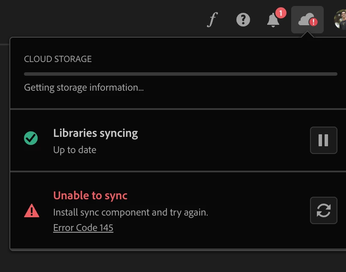Screen dimensions: 346x272
Task: Click the panel pointer beneath cloud icon
Action: [x=307, y=35]
